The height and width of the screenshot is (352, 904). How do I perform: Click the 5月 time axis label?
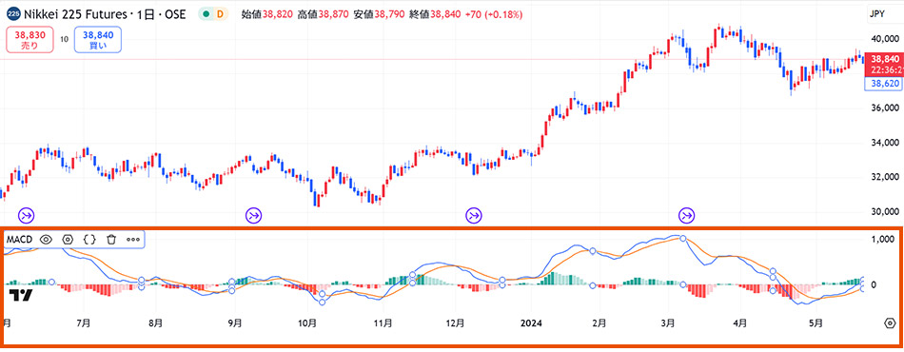point(816,323)
